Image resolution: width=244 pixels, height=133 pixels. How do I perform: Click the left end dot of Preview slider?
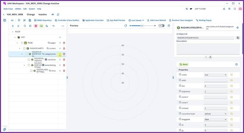tap(130, 26)
